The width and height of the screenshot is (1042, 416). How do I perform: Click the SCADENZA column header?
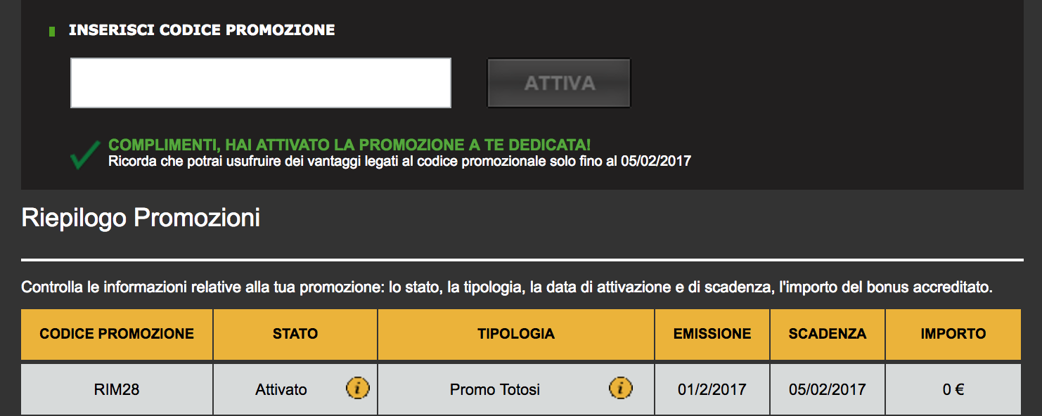pos(828,334)
